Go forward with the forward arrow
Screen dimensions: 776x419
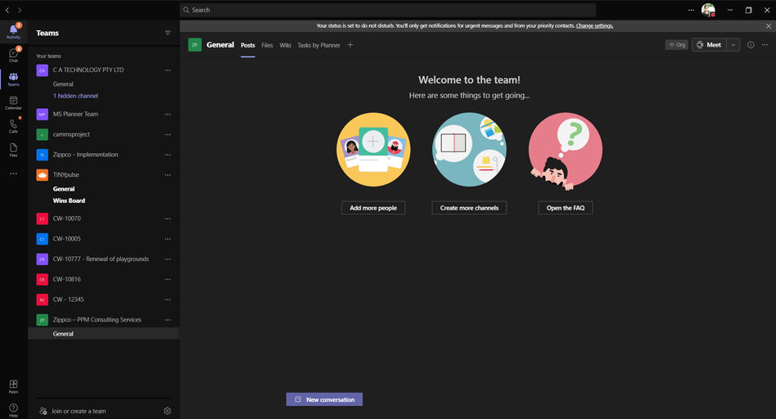click(20, 10)
